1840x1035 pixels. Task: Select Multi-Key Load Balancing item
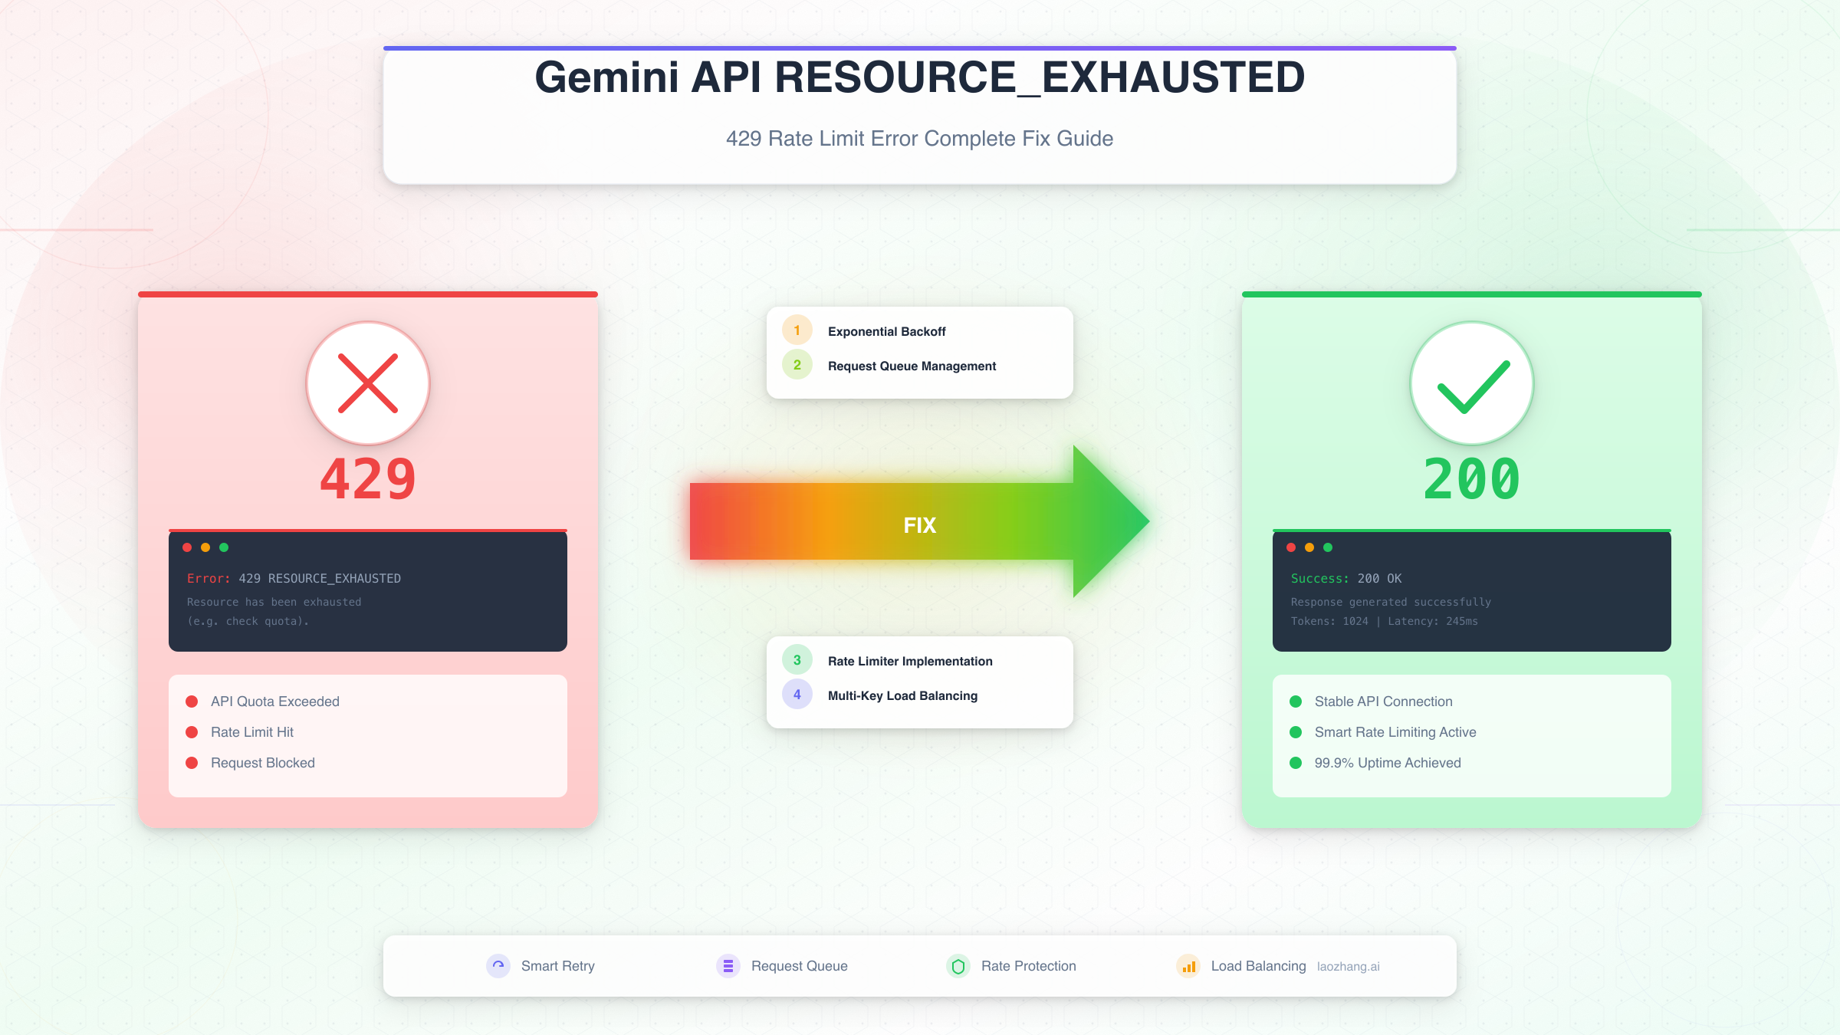point(902,695)
